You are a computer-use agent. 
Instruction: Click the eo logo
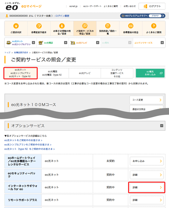(x=12, y=7)
